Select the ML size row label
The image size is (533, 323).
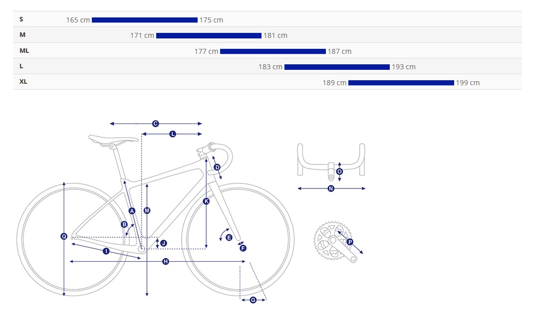tap(24, 51)
